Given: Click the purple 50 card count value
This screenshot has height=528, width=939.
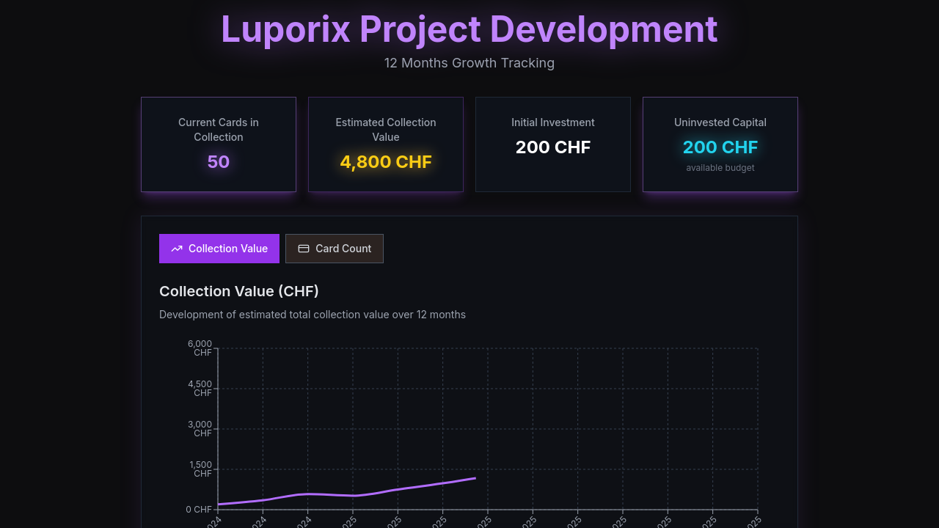Looking at the screenshot, I should point(219,162).
